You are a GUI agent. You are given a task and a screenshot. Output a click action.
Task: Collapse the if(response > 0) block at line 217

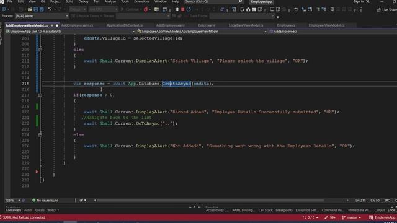(x=40, y=95)
